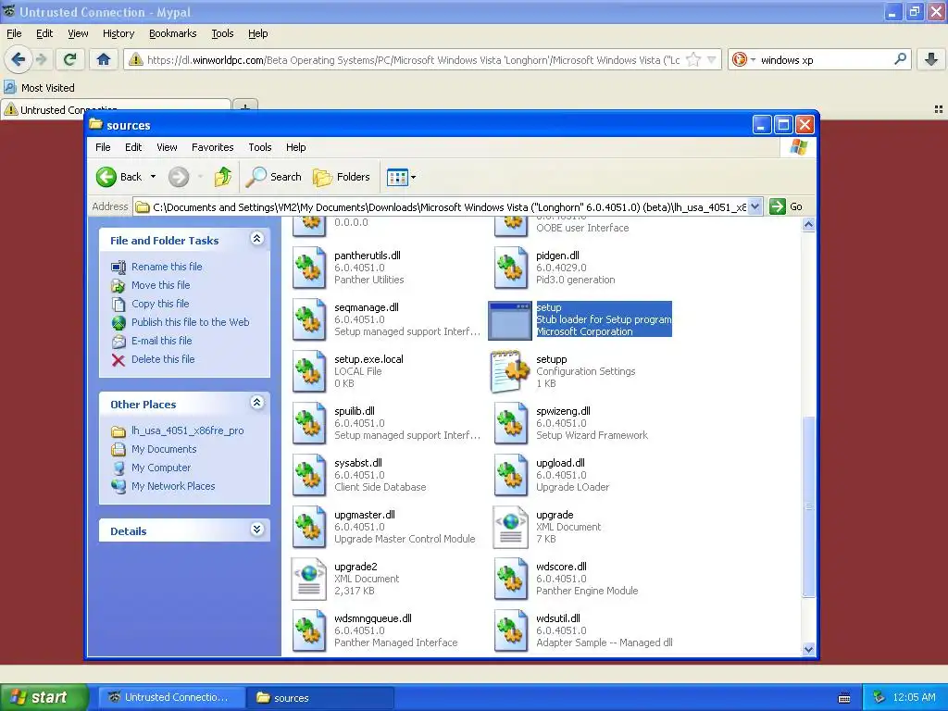Select the pantherutils.dll file icon
The image size is (948, 711).
pyautogui.click(x=309, y=268)
